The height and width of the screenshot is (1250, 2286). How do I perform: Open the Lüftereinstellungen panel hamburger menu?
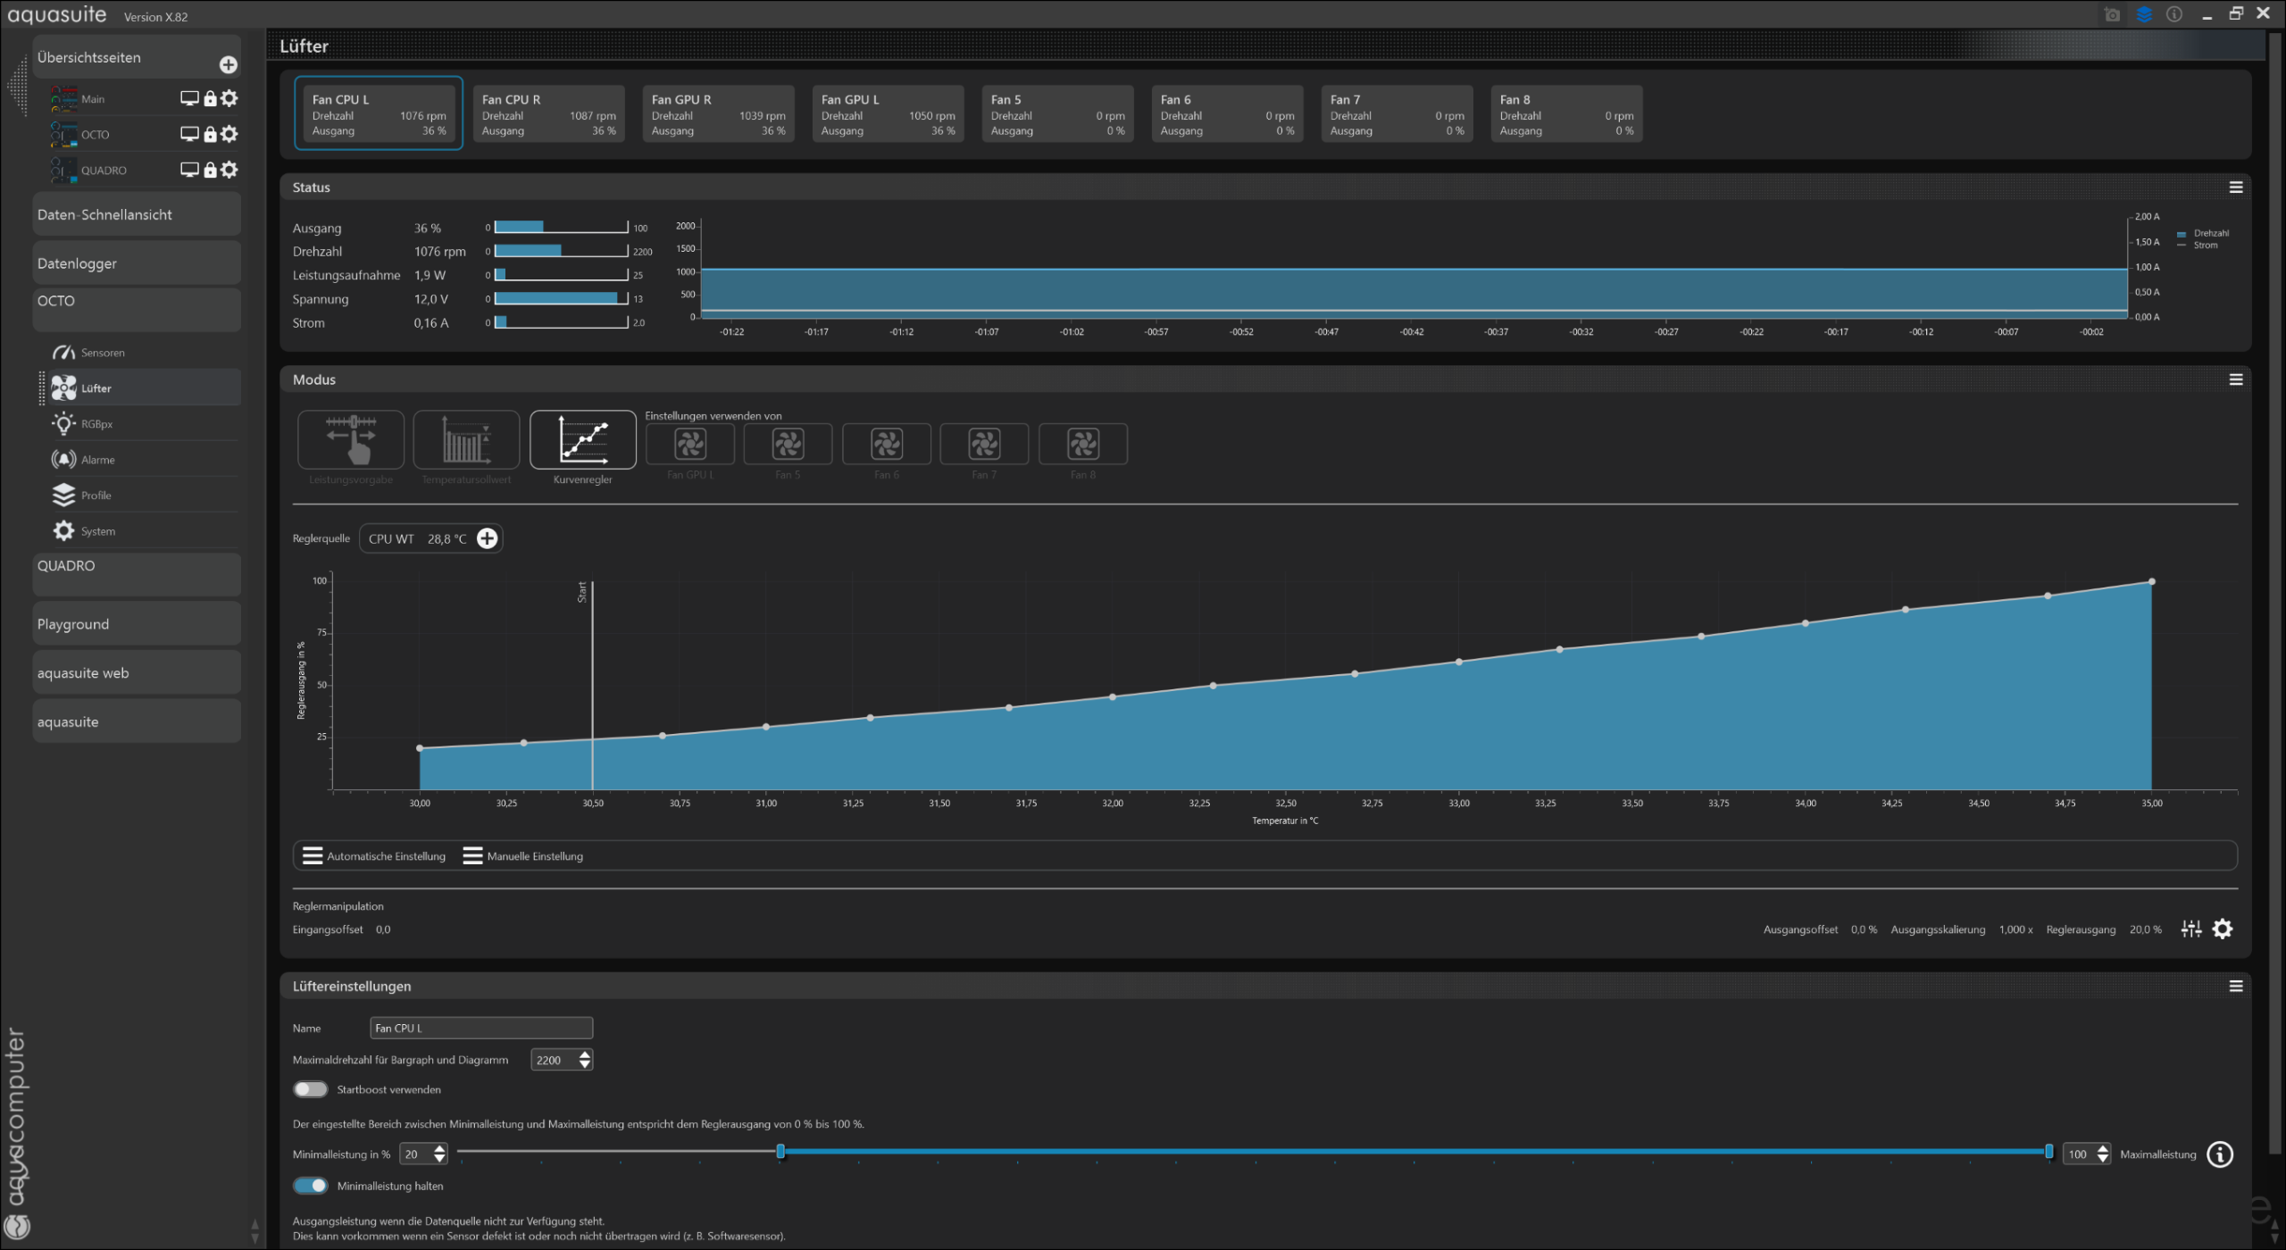[2236, 987]
